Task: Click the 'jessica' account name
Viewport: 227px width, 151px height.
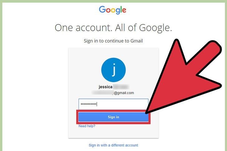Action: (x=105, y=87)
